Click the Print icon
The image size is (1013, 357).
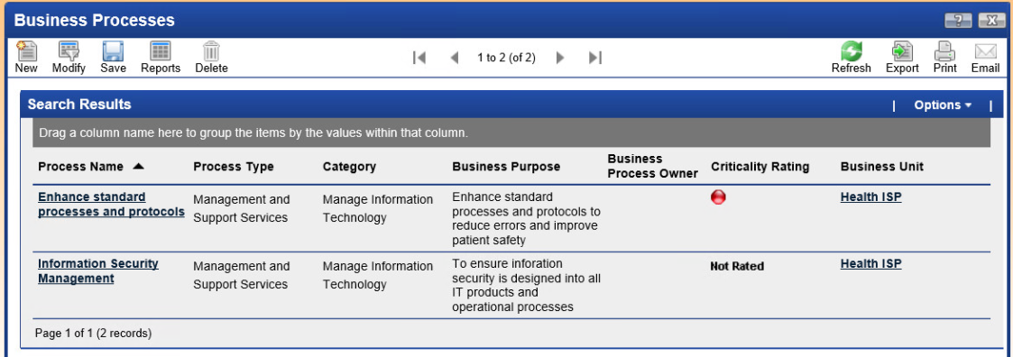pyautogui.click(x=944, y=51)
